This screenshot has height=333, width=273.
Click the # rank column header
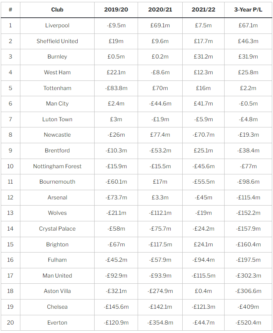tap(10, 10)
